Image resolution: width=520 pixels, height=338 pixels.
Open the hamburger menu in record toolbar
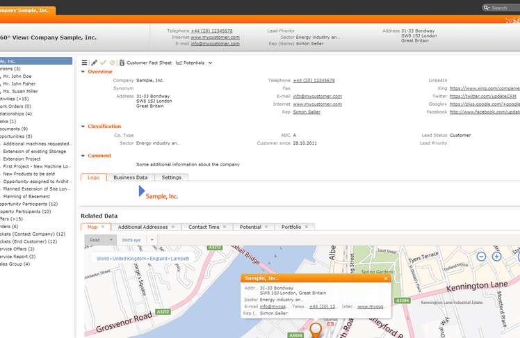pos(85,63)
